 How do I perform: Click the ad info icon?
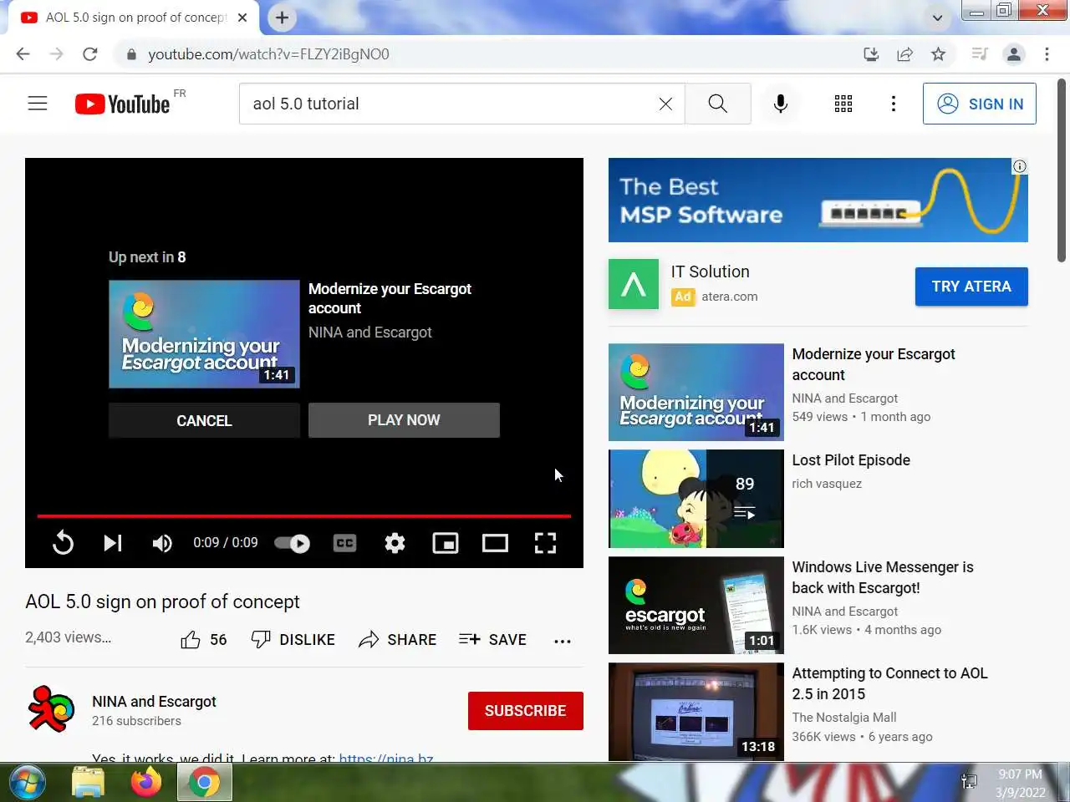1020,166
